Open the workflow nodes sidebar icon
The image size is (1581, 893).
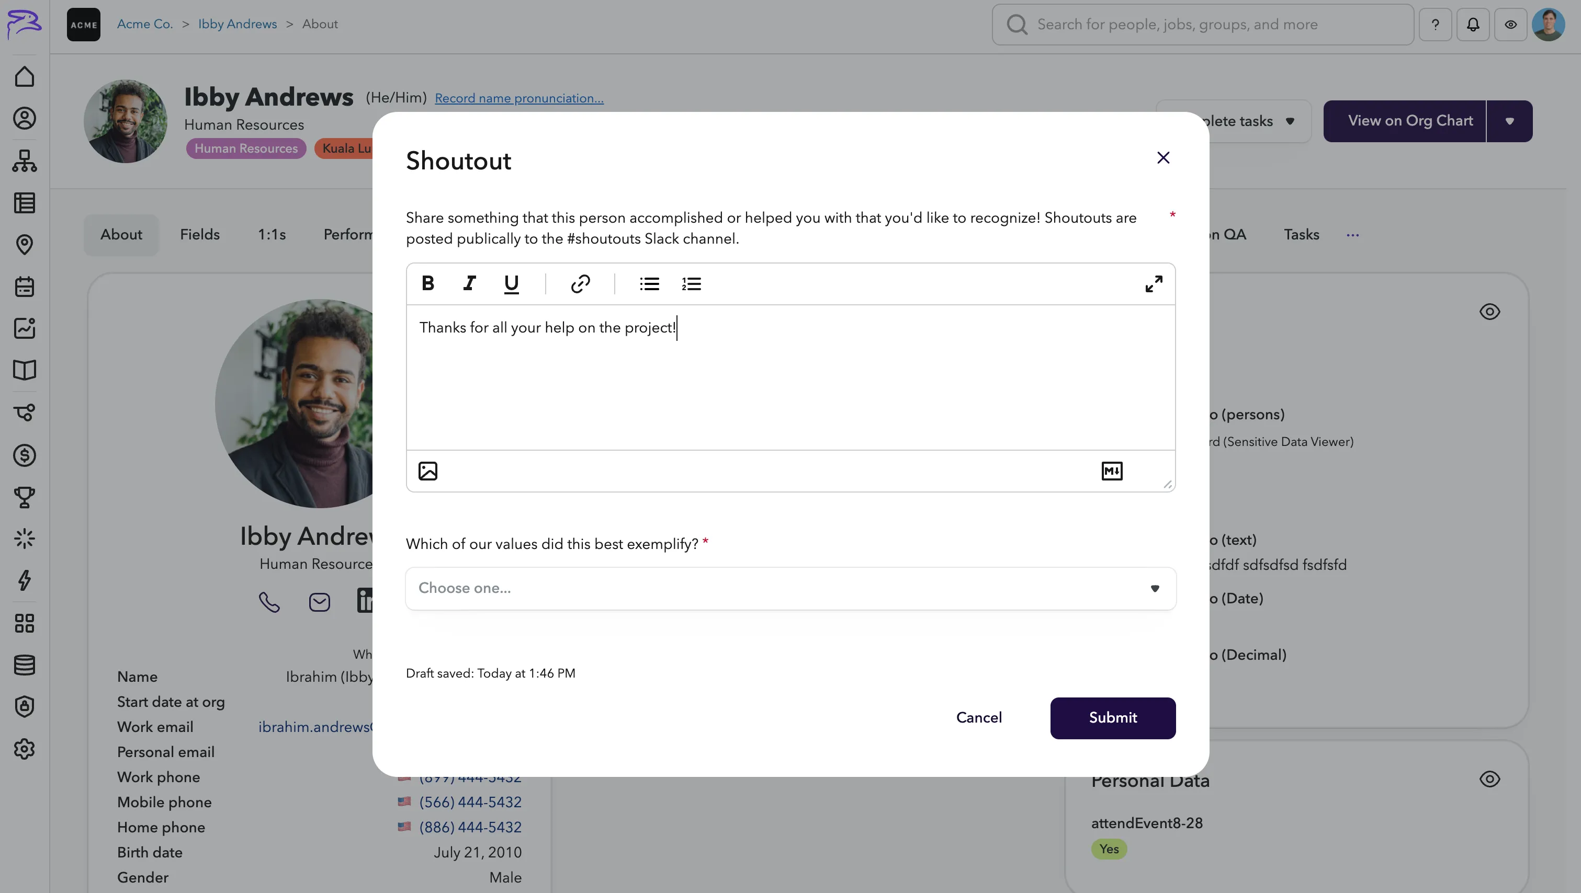(x=25, y=412)
